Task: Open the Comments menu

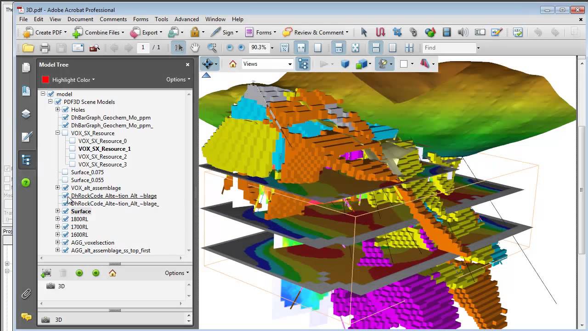Action: pyautogui.click(x=113, y=19)
